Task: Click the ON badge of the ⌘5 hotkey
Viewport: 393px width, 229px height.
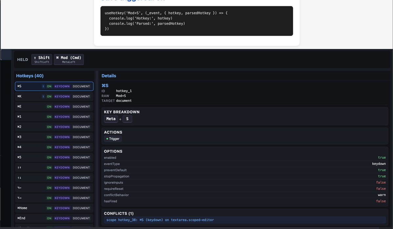Action: (49, 158)
